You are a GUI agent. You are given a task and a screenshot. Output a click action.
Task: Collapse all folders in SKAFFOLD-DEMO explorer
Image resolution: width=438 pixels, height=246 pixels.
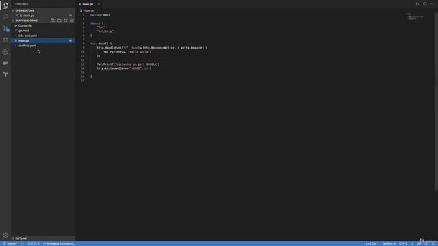[72, 20]
